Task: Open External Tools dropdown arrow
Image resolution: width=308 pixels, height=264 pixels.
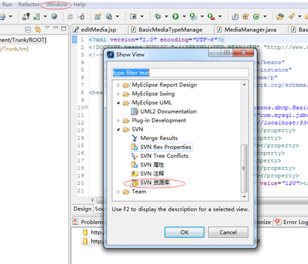Action: 220,17
